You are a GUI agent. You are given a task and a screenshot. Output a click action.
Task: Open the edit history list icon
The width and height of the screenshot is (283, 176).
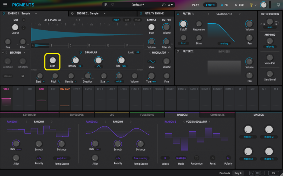257,173
